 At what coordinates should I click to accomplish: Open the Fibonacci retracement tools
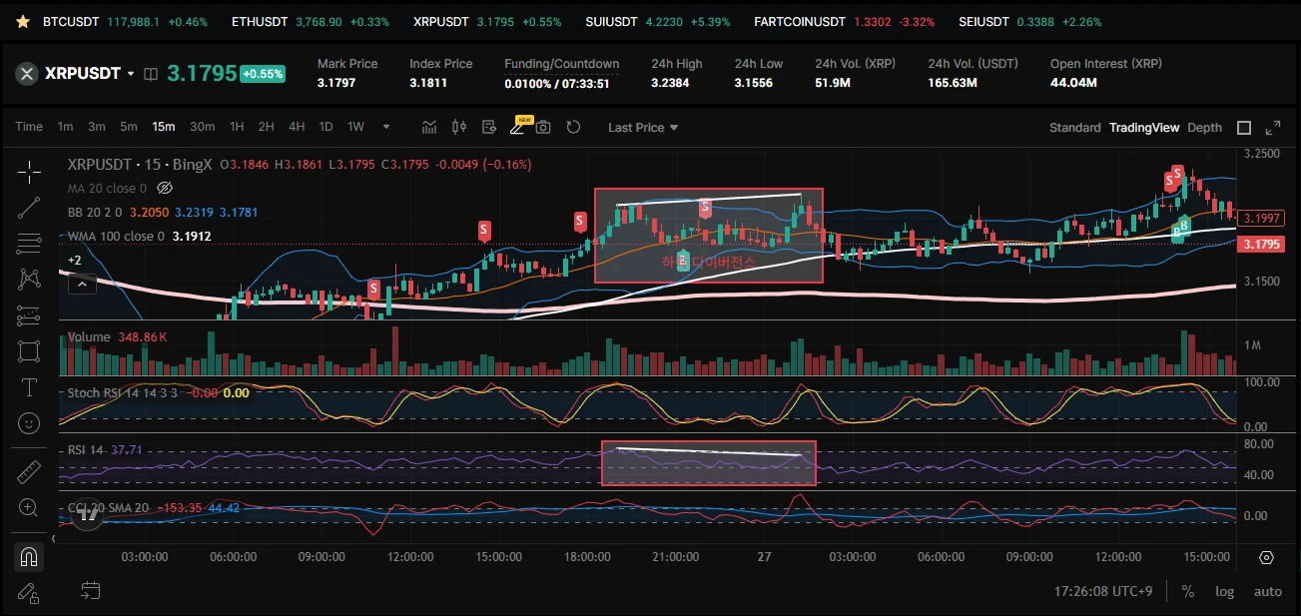coord(29,244)
